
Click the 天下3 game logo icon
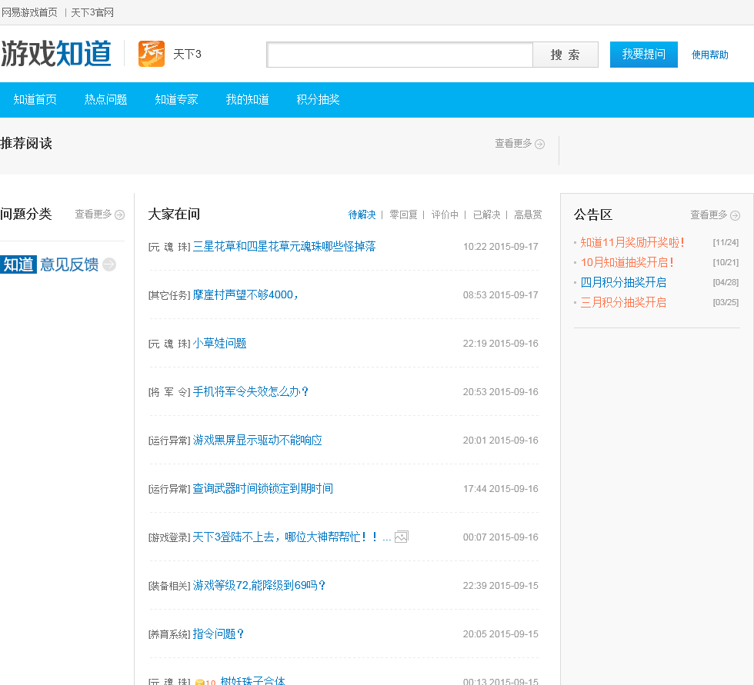click(152, 54)
